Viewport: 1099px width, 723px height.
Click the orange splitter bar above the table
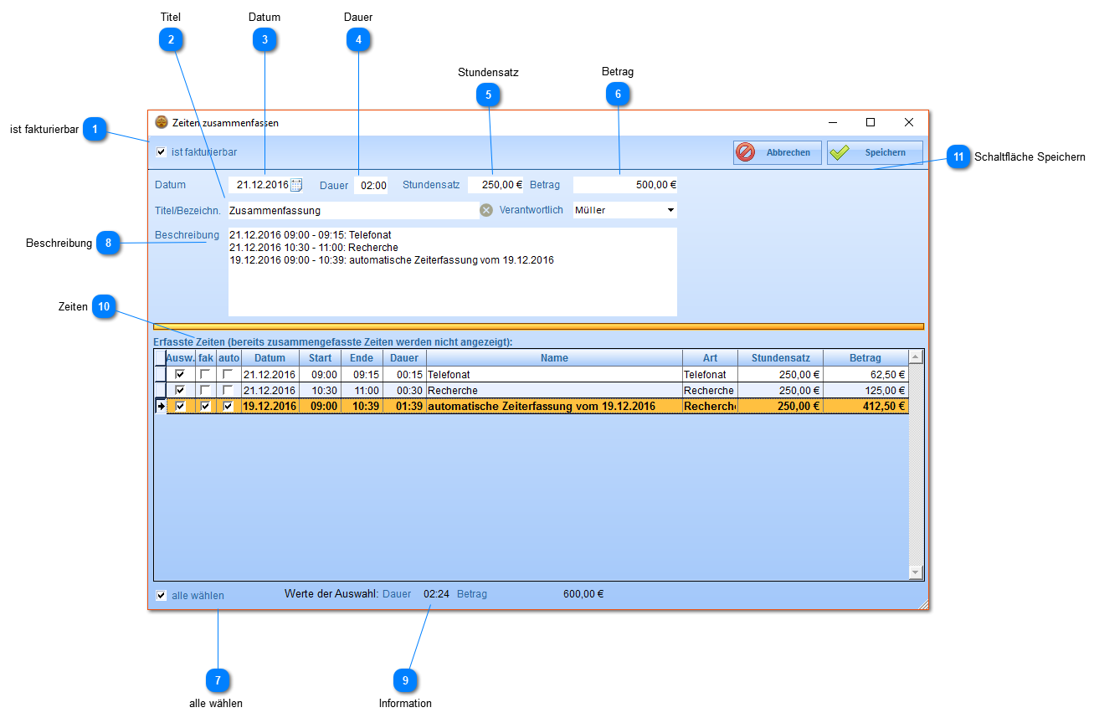pos(538,326)
